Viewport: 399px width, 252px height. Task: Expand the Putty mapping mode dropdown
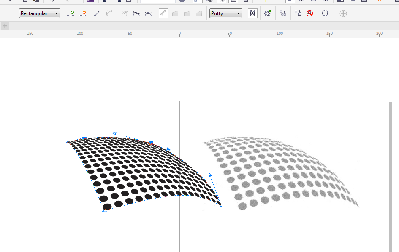226,13
